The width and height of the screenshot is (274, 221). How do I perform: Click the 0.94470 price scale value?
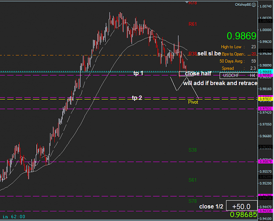[x=266, y=207]
